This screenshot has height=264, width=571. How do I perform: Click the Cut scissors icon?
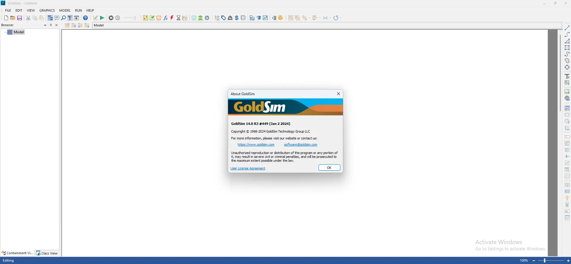click(x=28, y=18)
